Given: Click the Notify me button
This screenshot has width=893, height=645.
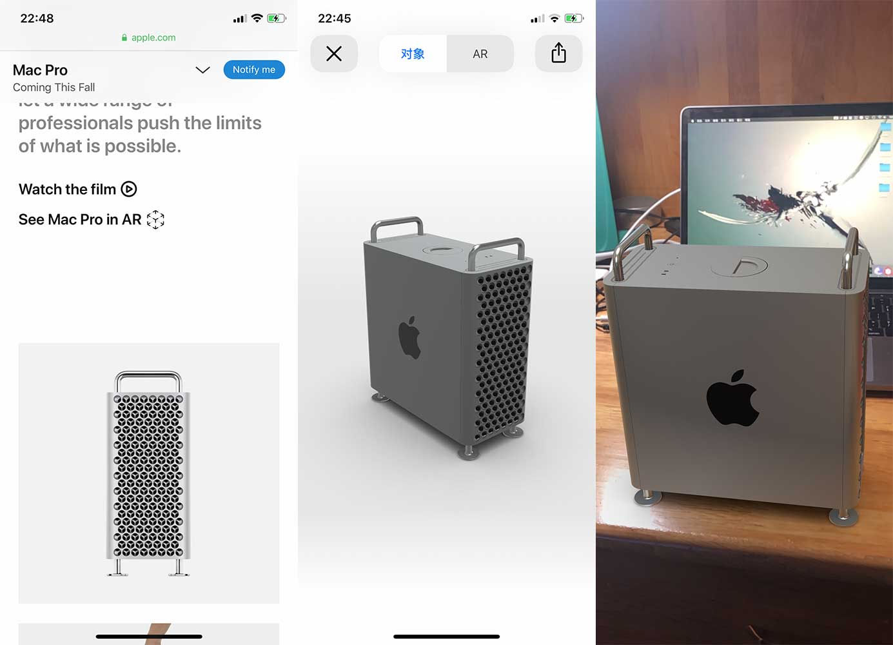Looking at the screenshot, I should click(254, 70).
